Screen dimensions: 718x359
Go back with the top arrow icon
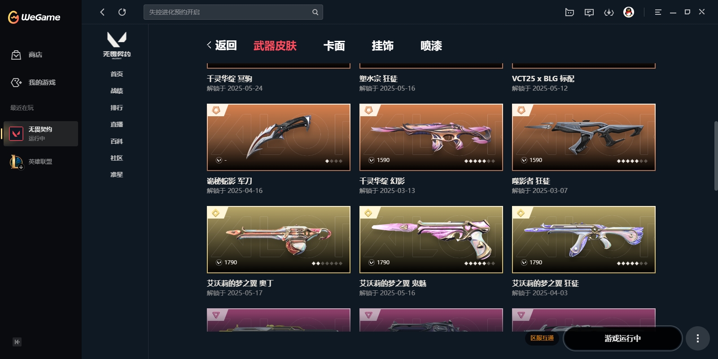pyautogui.click(x=102, y=12)
